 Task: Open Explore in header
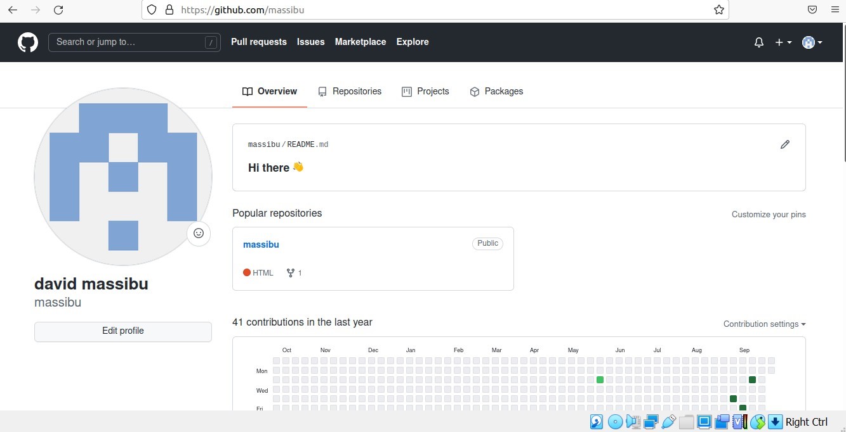pyautogui.click(x=413, y=42)
